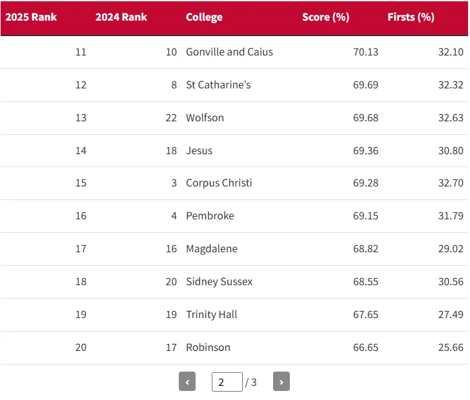Click Robinson's firsts value 25.66
Viewport: 470px width, 400px height.
click(451, 348)
